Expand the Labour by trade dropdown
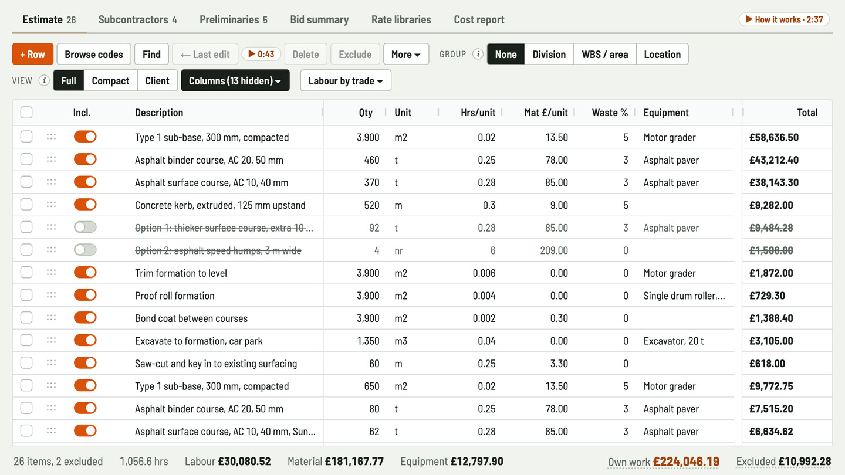 pyautogui.click(x=346, y=80)
